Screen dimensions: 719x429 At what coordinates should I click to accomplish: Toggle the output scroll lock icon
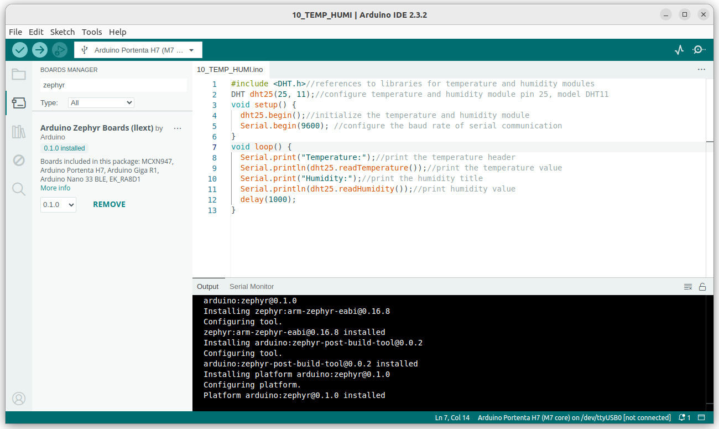click(x=702, y=287)
